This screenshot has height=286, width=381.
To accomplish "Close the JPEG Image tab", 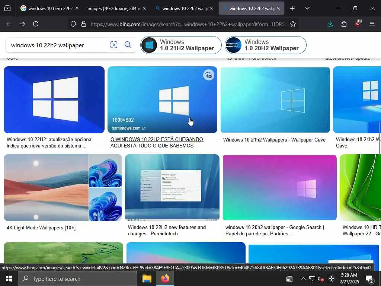I will point(144,8).
